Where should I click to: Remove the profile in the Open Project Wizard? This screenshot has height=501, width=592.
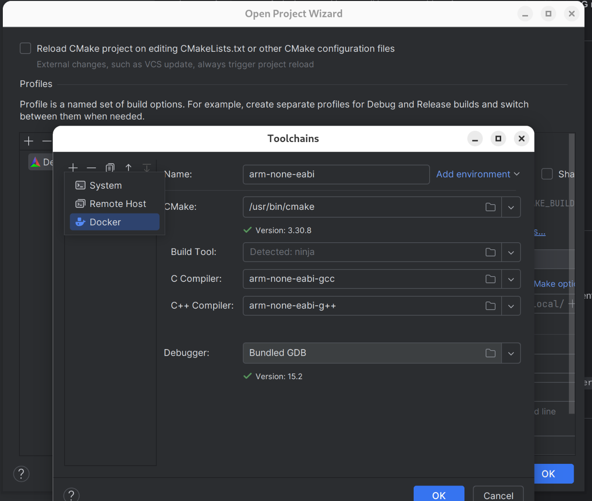[47, 141]
